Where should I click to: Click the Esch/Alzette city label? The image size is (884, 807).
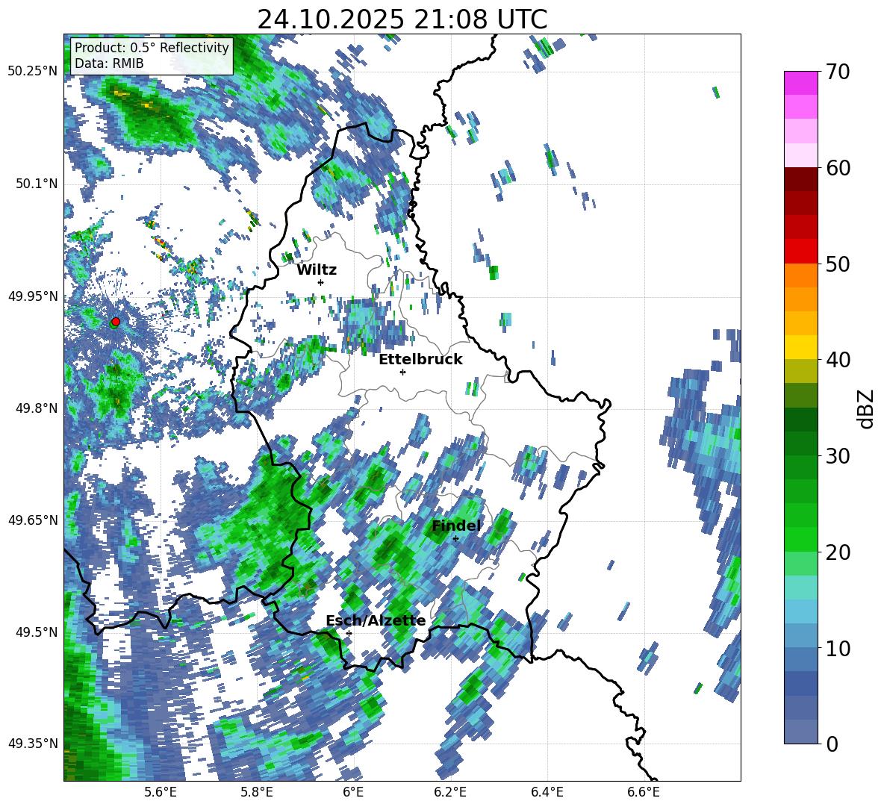click(x=376, y=620)
